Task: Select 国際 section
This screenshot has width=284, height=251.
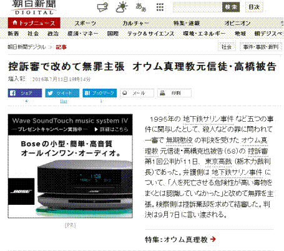Action: coord(113,34)
